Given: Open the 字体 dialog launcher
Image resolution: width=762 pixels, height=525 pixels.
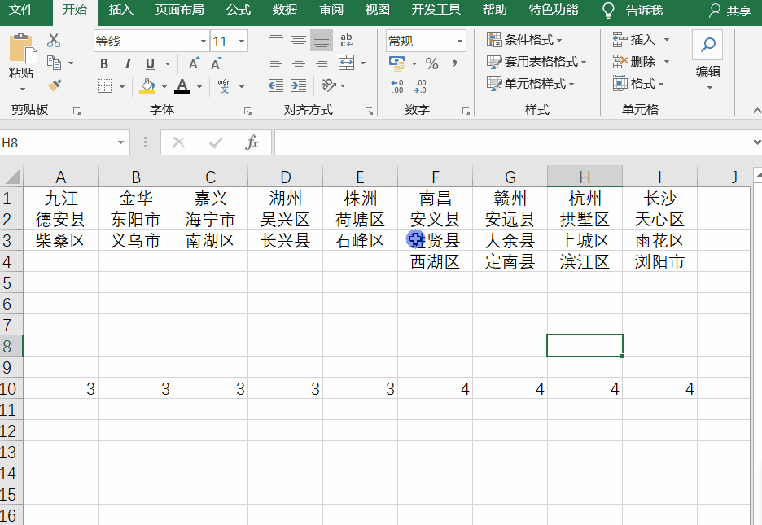Looking at the screenshot, I should tap(247, 112).
